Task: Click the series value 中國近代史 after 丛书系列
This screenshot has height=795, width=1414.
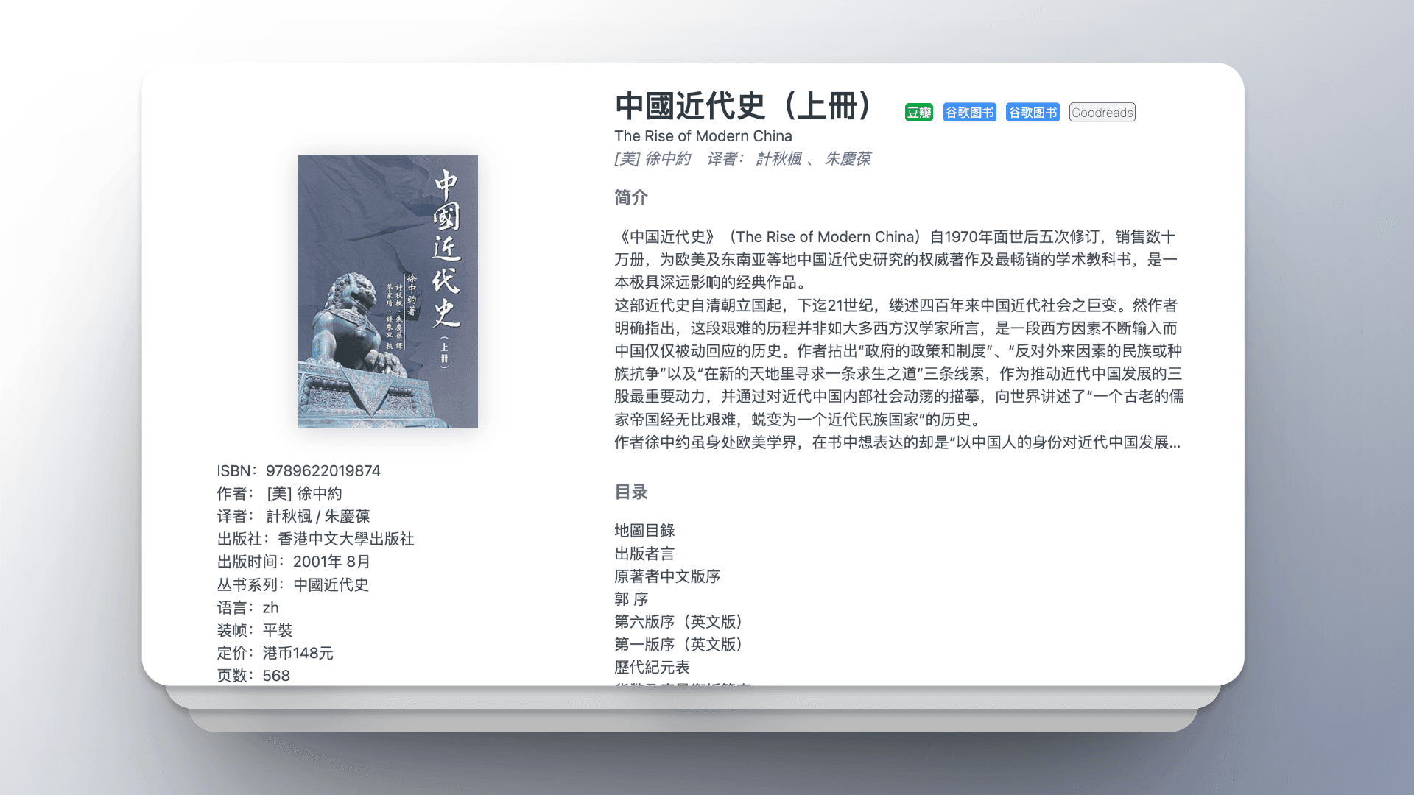Action: click(331, 585)
